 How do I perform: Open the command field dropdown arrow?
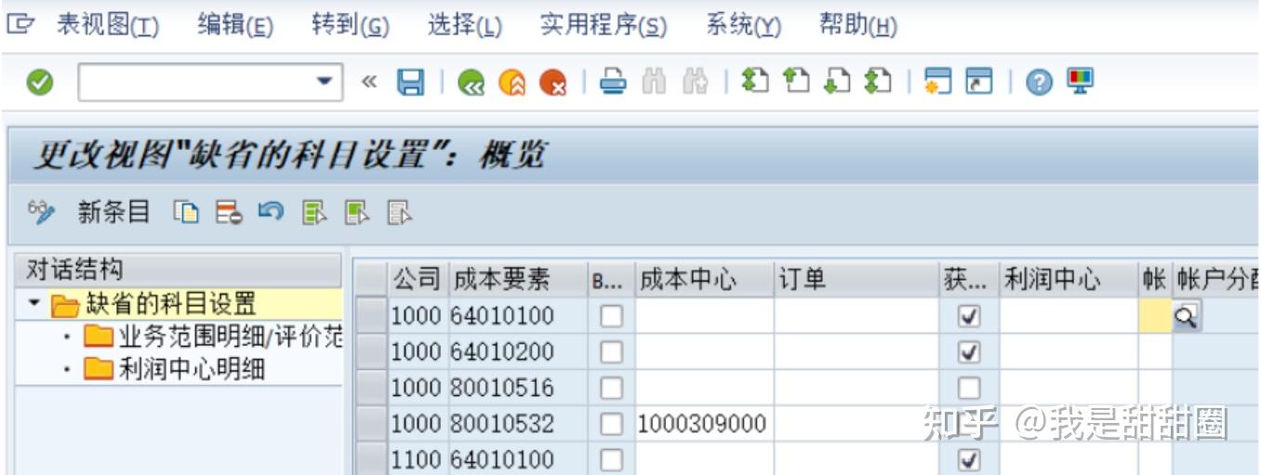tap(324, 83)
